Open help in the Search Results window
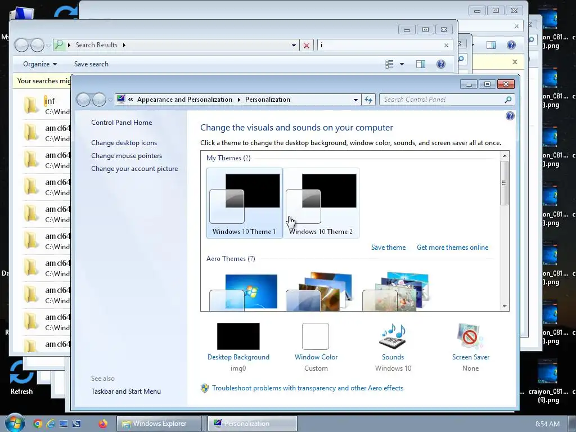The height and width of the screenshot is (432, 576). (441, 64)
